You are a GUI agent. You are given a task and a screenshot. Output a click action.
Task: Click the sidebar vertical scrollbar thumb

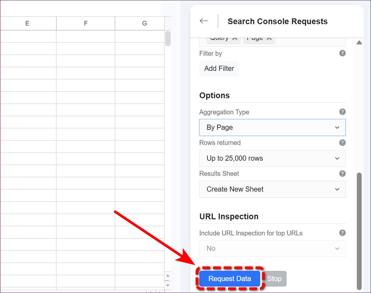(x=359, y=231)
